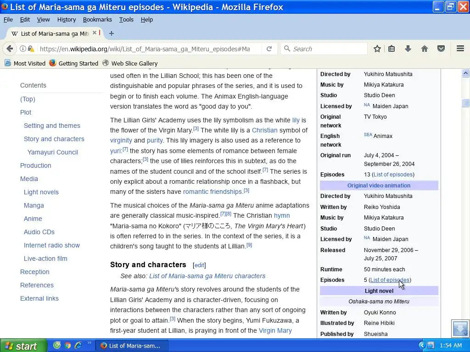Click the green quick launch icon beside Start

tap(57, 346)
